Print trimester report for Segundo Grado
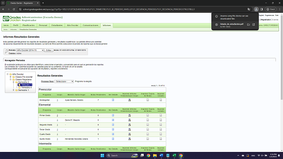Image resolution: width=283 pixels, height=159 pixels. pos(130,125)
